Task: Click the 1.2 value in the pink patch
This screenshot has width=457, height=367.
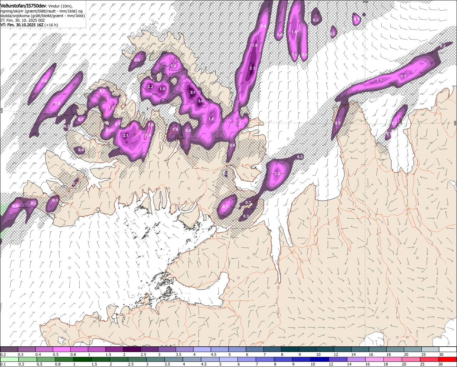Action: click(x=277, y=174)
